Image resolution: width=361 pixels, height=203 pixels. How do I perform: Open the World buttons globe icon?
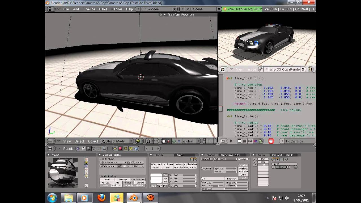pyautogui.click(x=137, y=149)
